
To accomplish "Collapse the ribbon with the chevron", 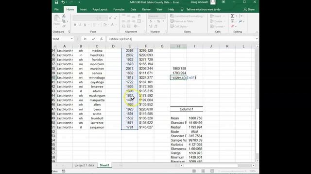I will coord(257,32).
